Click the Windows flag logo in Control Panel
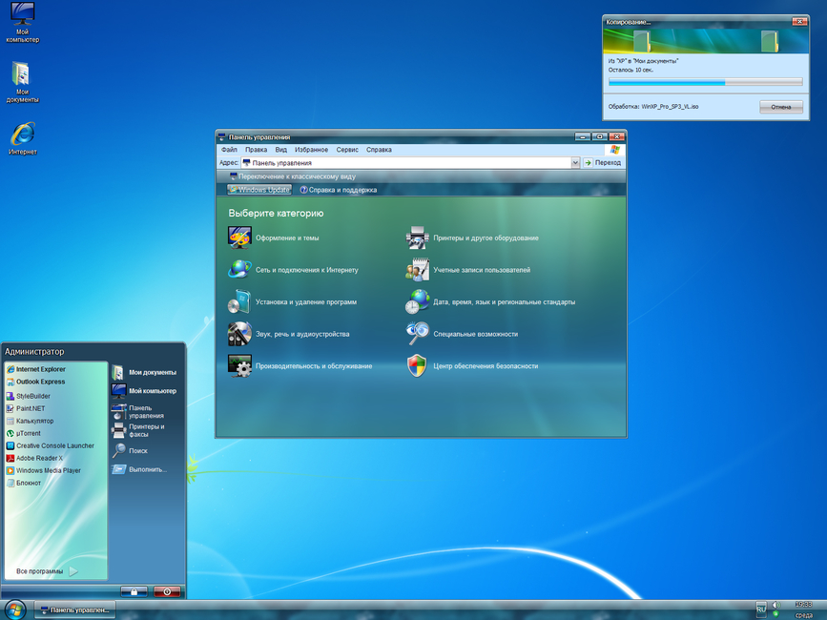 click(x=615, y=150)
